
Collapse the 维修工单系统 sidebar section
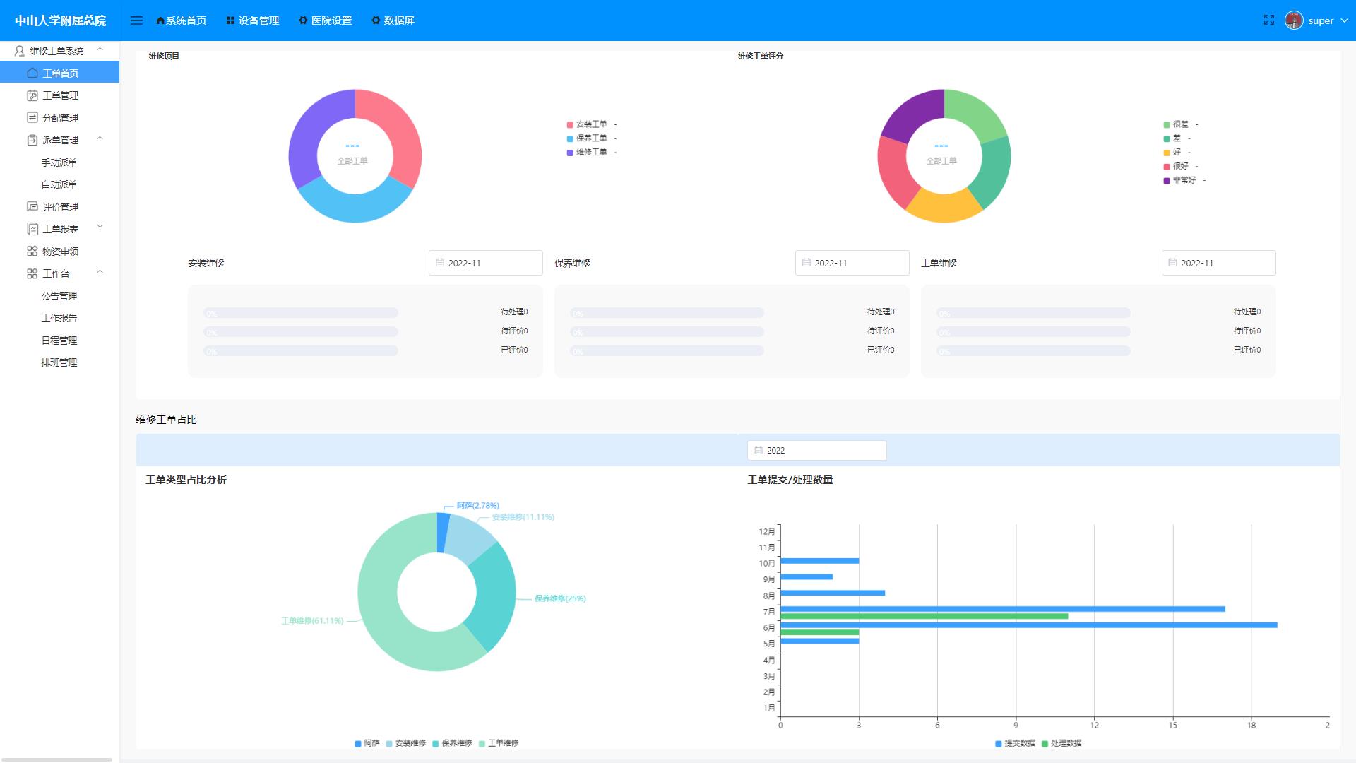[100, 49]
